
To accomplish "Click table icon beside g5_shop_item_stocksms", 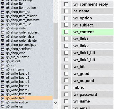I will point(3,20).
